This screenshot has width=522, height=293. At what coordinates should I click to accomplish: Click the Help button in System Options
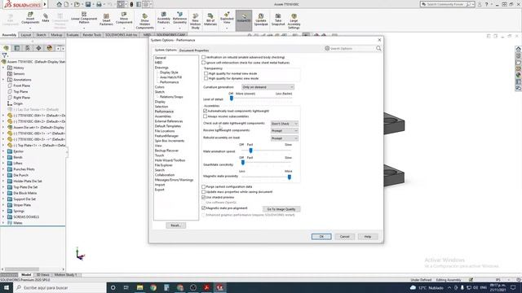click(x=368, y=237)
